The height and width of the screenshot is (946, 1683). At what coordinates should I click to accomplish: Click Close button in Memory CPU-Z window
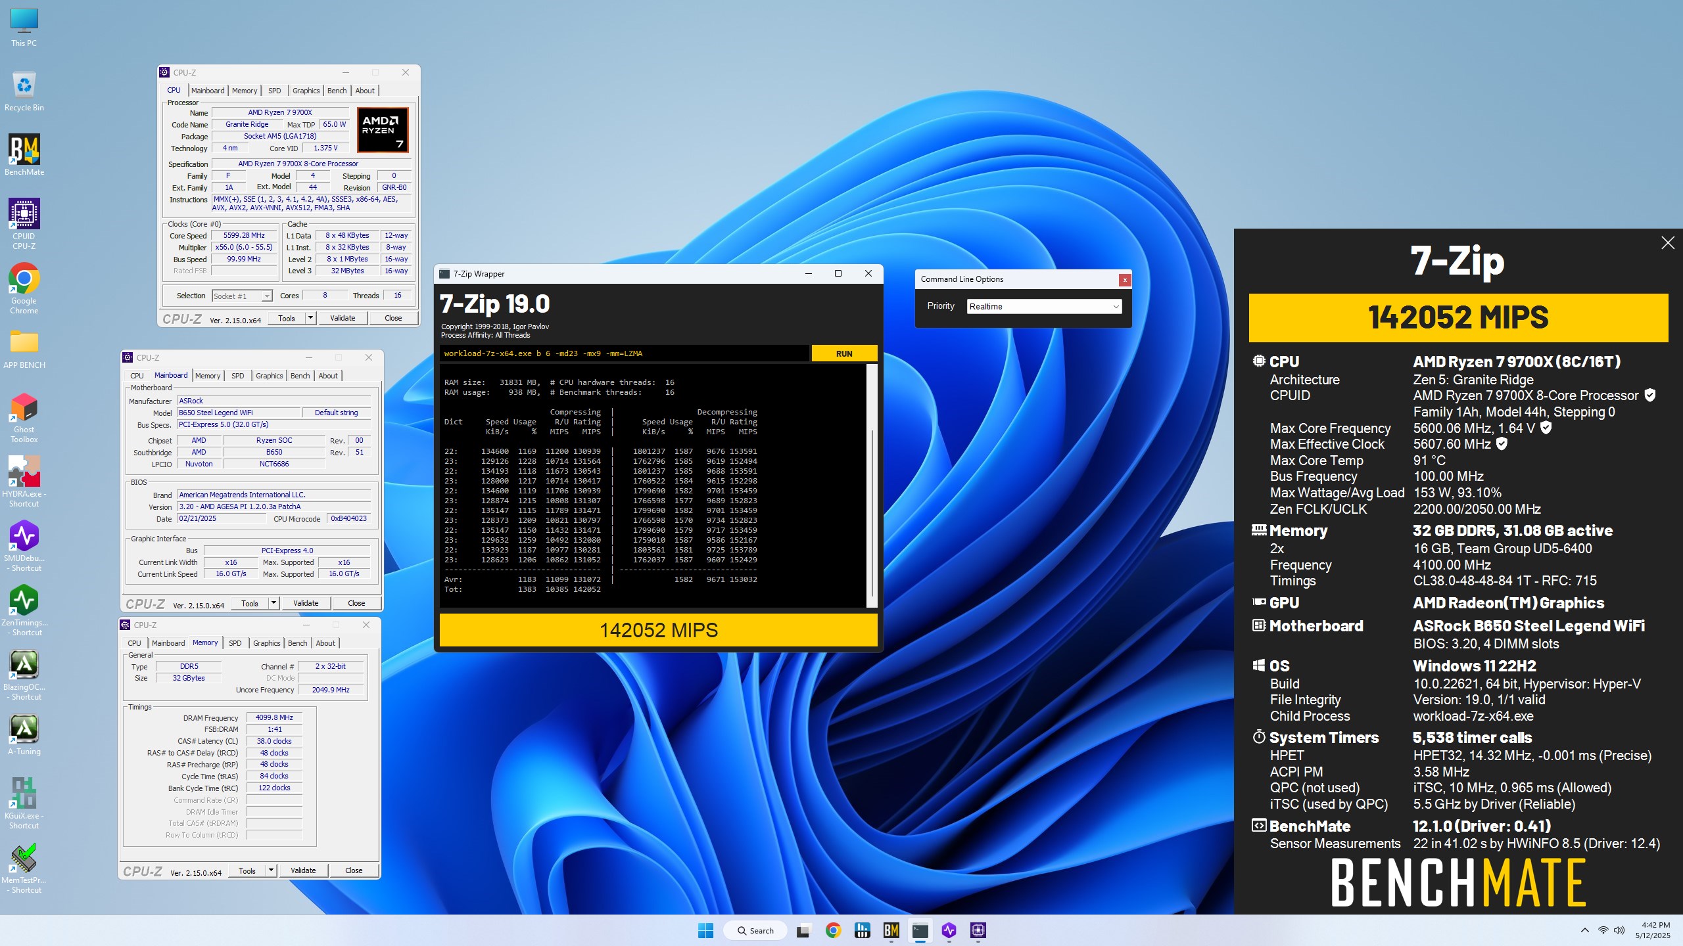click(354, 870)
